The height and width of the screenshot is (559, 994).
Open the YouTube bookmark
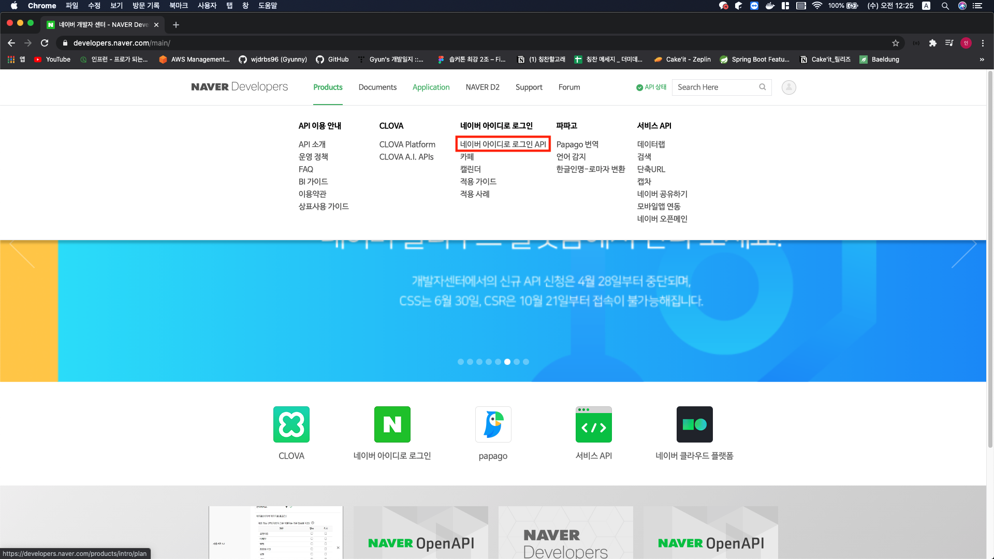(52, 60)
